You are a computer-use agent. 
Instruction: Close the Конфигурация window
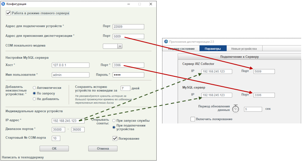click(x=151, y=4)
